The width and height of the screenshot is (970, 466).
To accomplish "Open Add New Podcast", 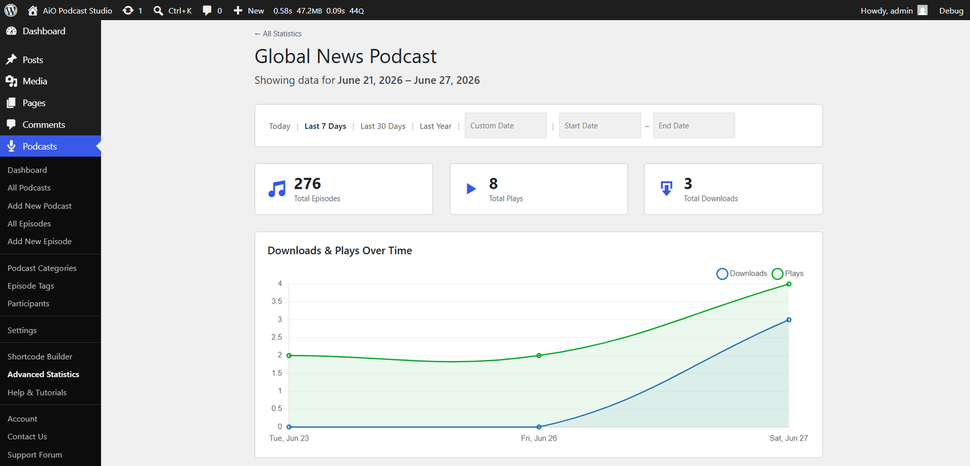I will 39,206.
